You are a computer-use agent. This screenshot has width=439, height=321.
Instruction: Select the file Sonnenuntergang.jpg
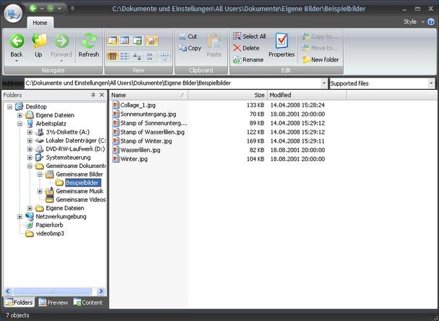coord(148,114)
